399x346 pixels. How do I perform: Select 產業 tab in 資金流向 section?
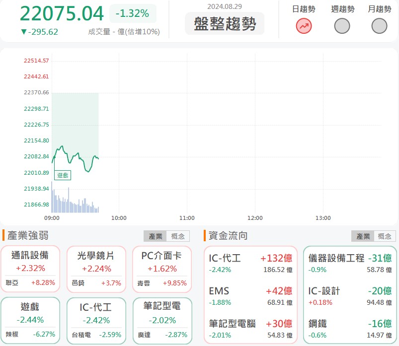363,236
